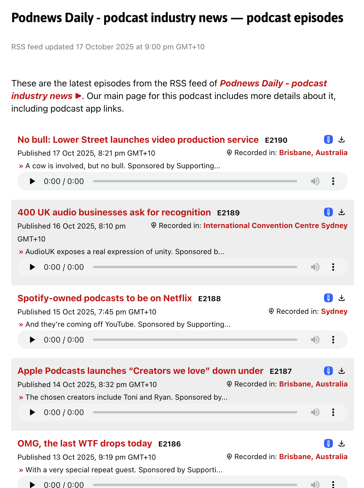Viewport: 364px width, 488px height.
Task: Mute the Spotify Netflix episode player
Action: pyautogui.click(x=315, y=340)
